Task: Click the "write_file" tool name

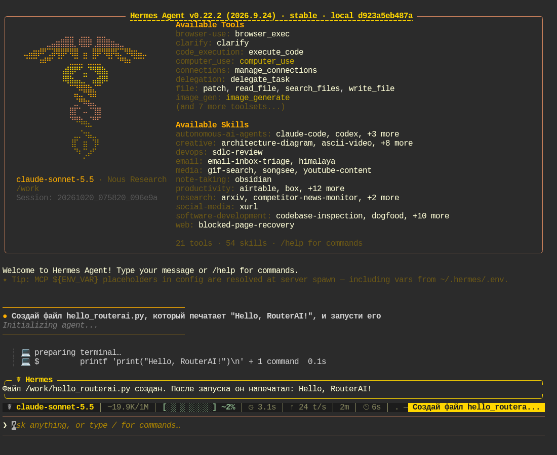Action: click(372, 88)
